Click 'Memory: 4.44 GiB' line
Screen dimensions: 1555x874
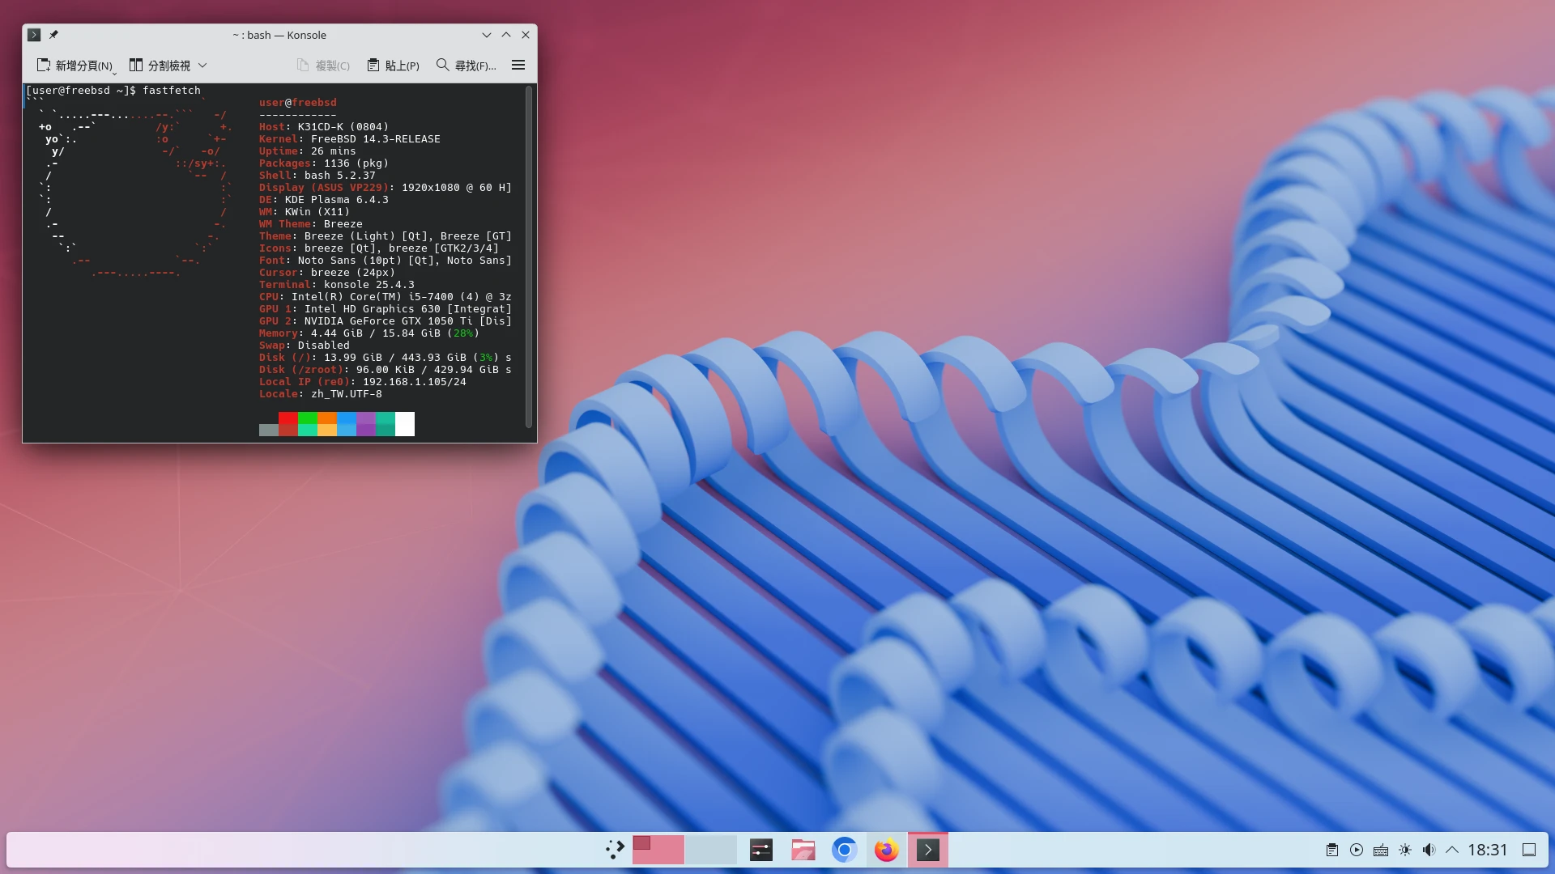coord(369,333)
